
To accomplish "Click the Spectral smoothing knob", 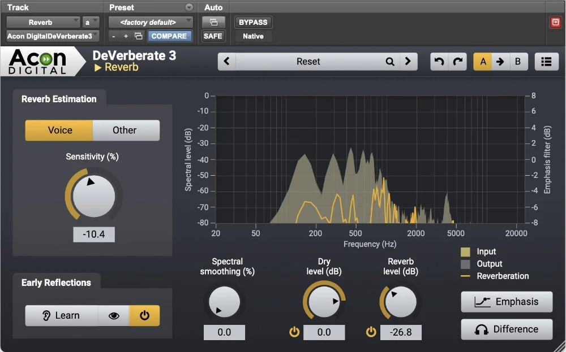I will click(x=224, y=302).
